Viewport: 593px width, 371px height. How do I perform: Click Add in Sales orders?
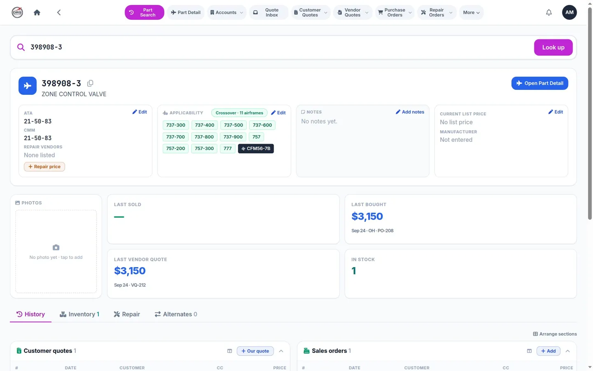tap(548, 351)
